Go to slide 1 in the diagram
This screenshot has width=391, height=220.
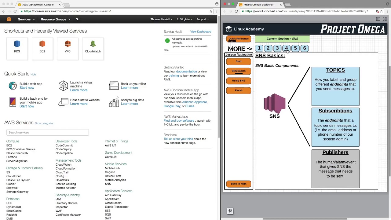tap(259, 48)
